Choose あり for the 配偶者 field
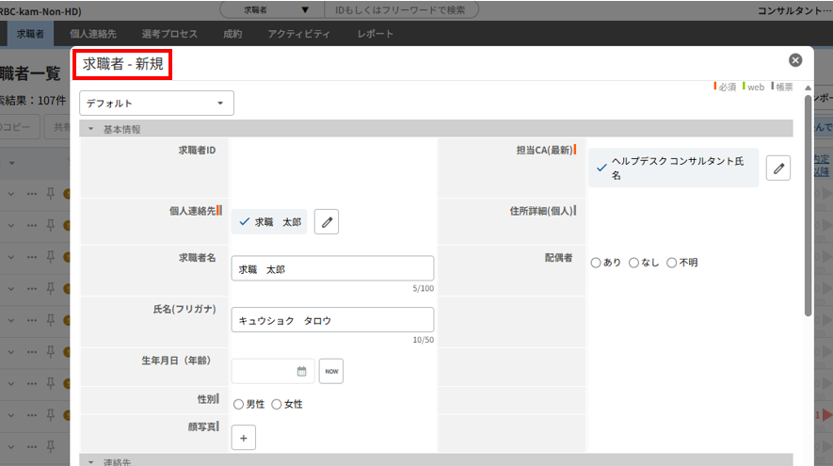Screen dimensions: 833x466 coord(596,263)
